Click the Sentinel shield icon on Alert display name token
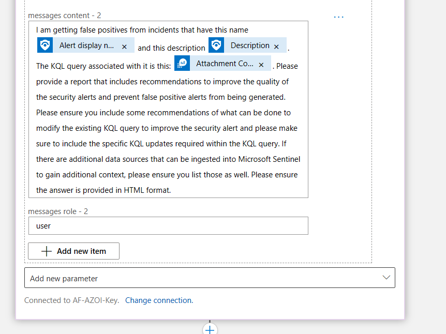446x334 pixels. click(45, 45)
